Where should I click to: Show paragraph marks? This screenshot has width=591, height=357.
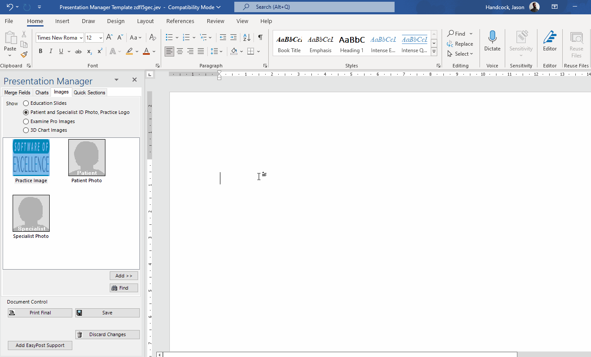click(260, 37)
